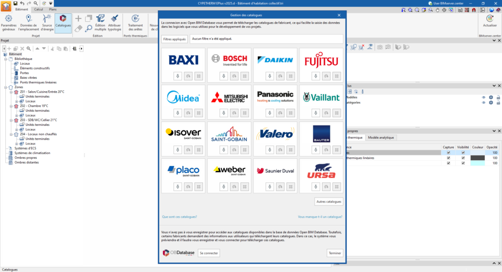The width and height of the screenshot is (502, 272).
Task: Toggle Visibilité for thermiques linéaires row
Action: point(463,158)
